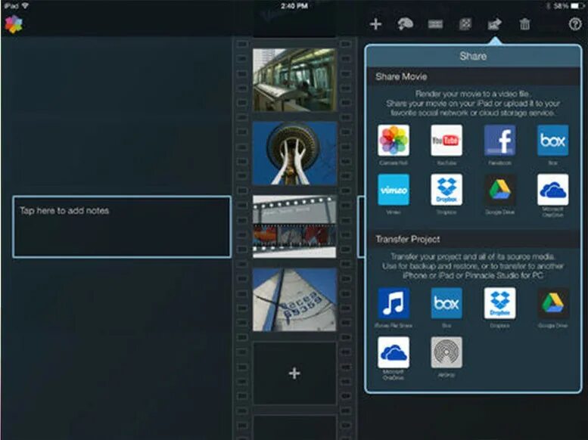Share movie to Camera Roll
Viewport: 588px width, 440px height.
pos(394,140)
